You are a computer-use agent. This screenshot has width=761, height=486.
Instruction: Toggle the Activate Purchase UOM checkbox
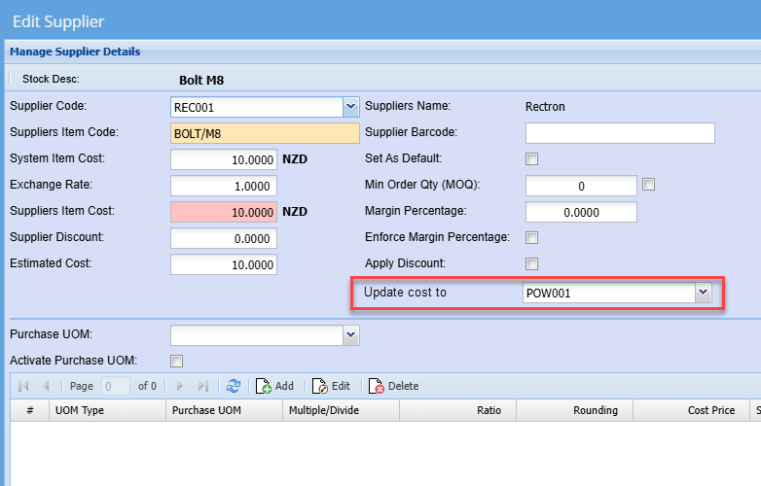point(177,361)
